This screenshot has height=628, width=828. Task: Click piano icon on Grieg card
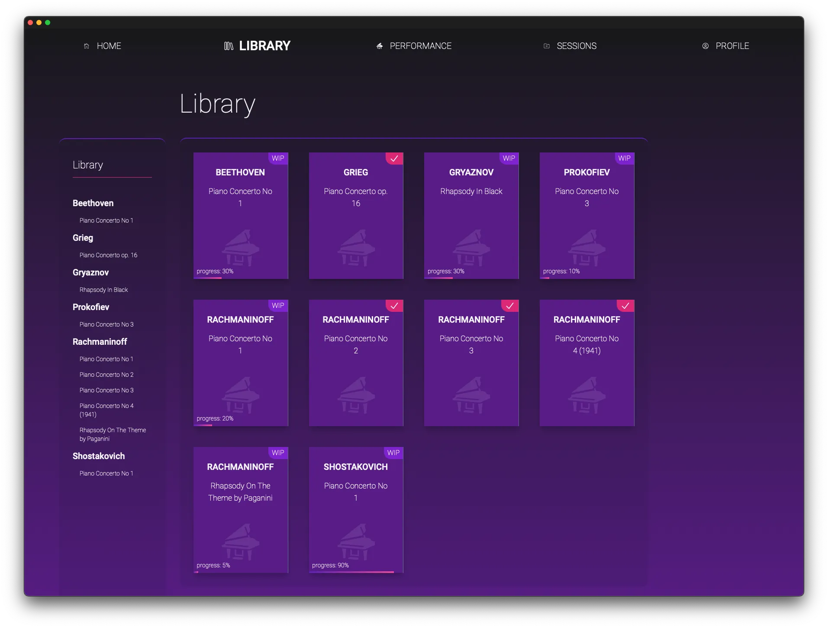(356, 247)
